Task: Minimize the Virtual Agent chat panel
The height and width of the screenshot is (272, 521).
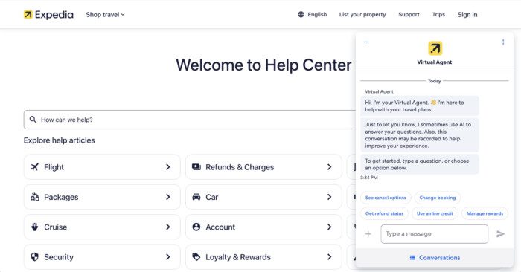Action: tap(366, 42)
